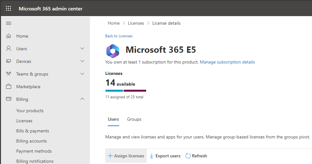This screenshot has height=164, width=312.
Task: Go to Licenses under Billing
Action: click(x=24, y=121)
